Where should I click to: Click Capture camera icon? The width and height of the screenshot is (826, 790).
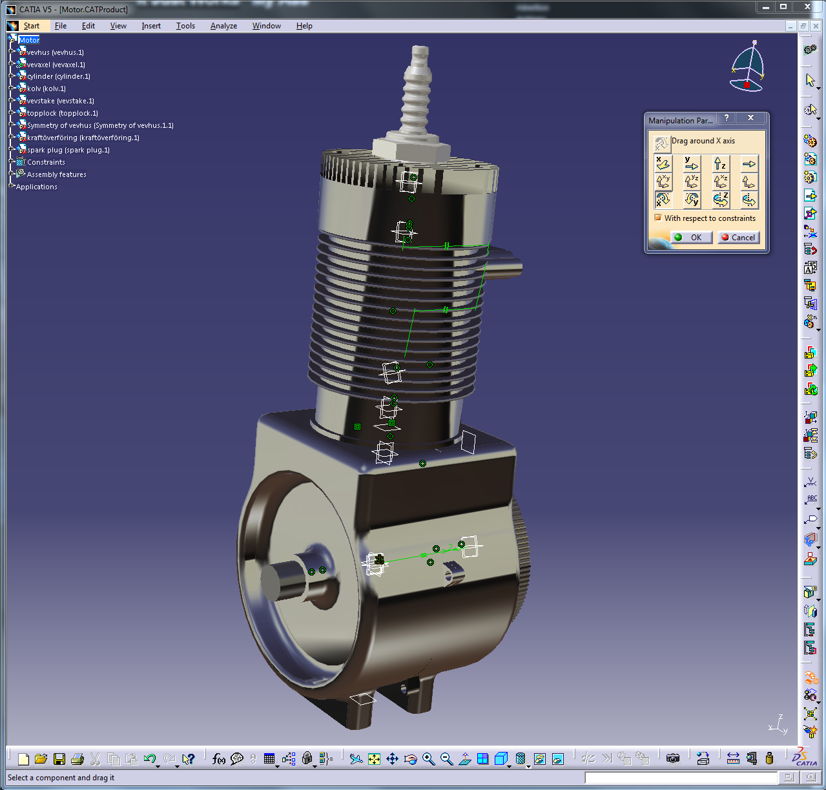(673, 759)
